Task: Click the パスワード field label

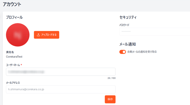Action: [x=124, y=25]
